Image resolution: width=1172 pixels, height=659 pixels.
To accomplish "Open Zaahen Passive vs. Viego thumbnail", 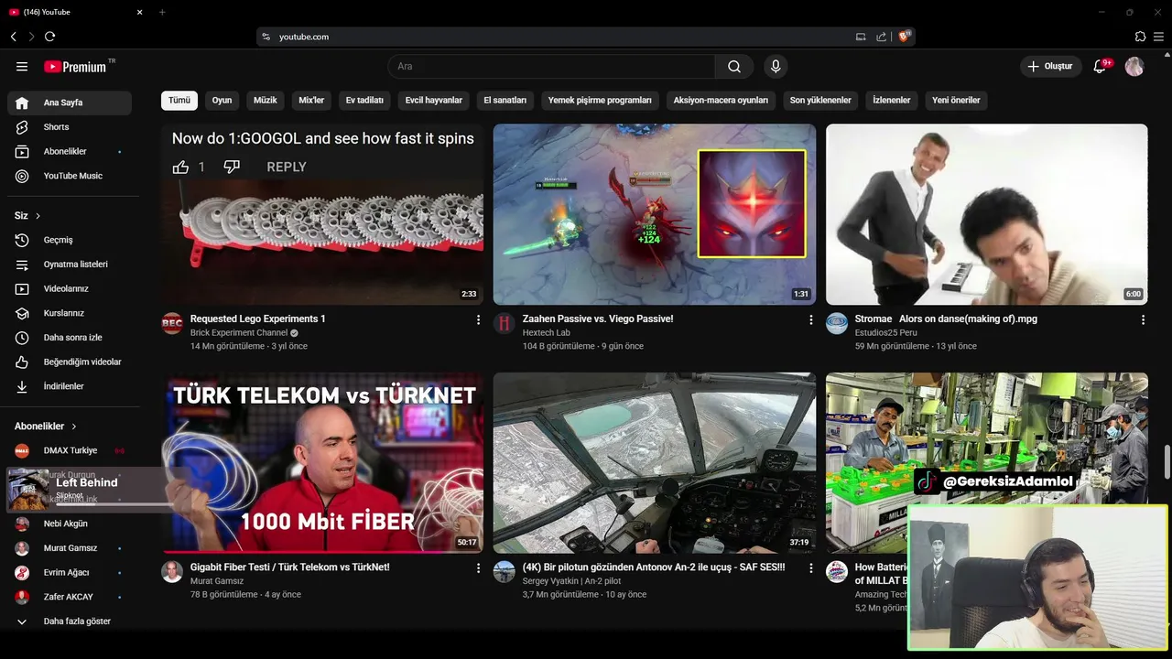I will pos(655,214).
